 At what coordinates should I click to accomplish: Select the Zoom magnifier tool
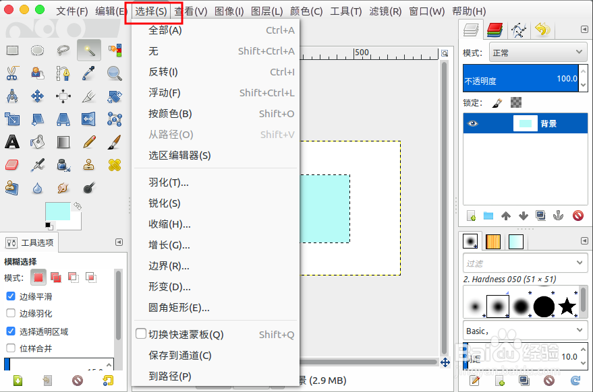(115, 73)
